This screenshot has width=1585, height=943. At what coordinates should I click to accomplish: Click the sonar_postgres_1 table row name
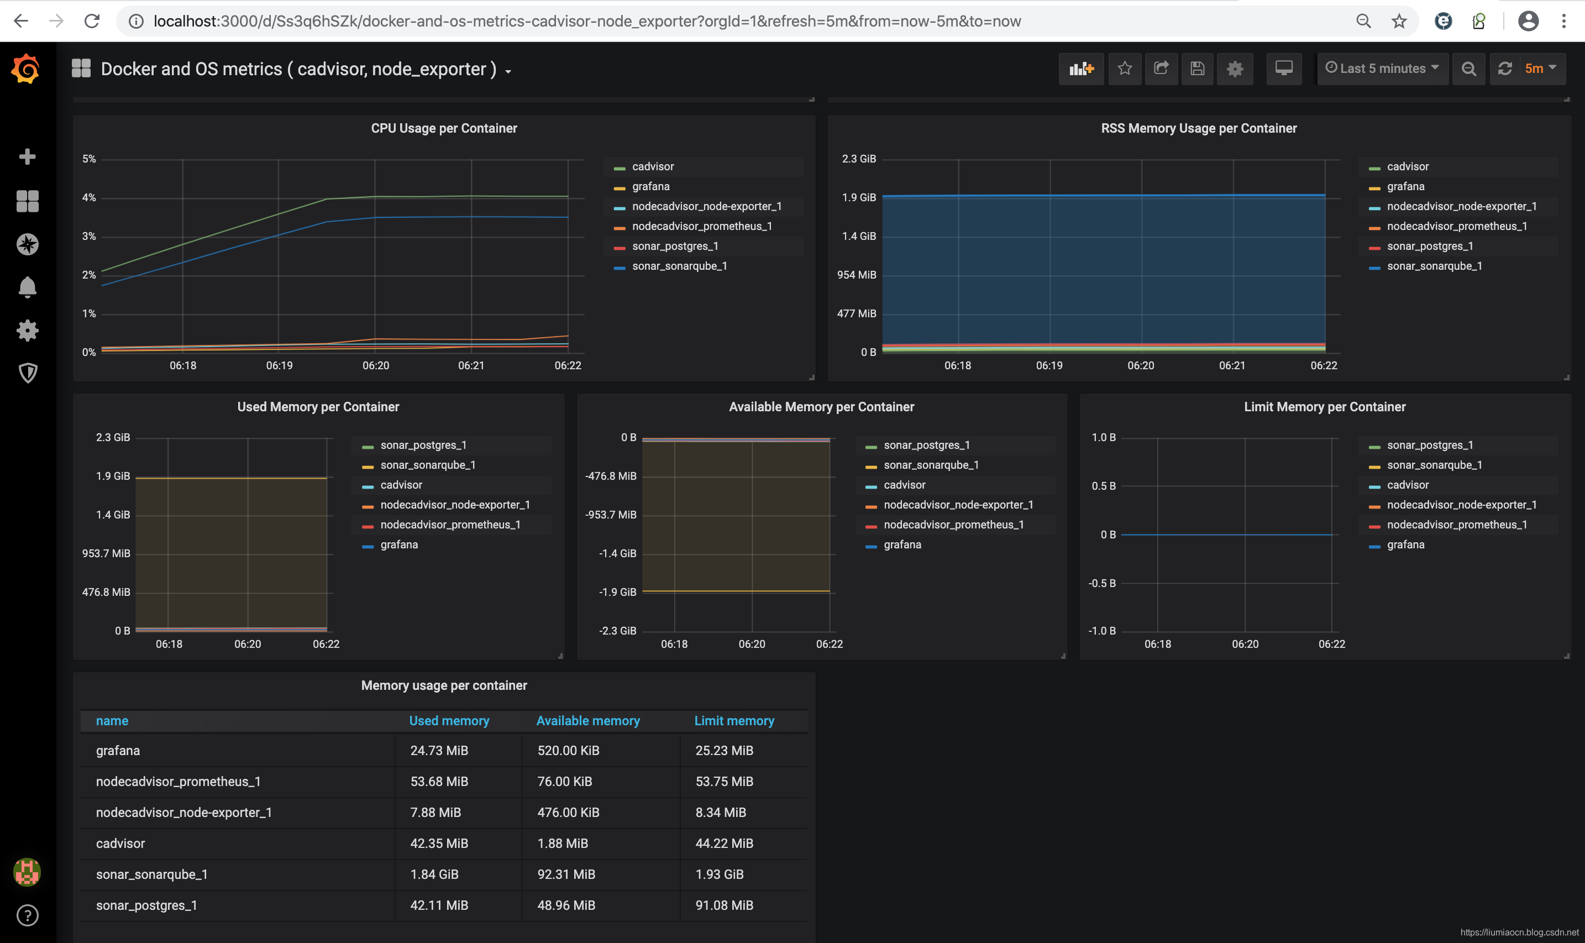pyautogui.click(x=146, y=905)
